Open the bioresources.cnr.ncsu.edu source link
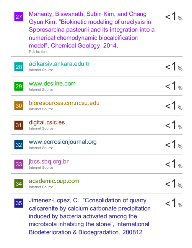 pos(64,103)
